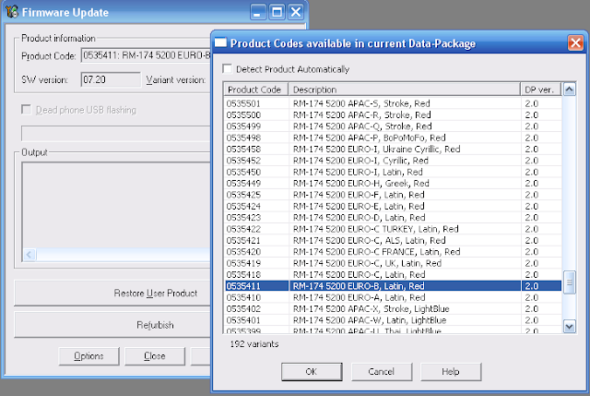
Task: Open Help in Product Codes dialog
Action: (x=451, y=372)
